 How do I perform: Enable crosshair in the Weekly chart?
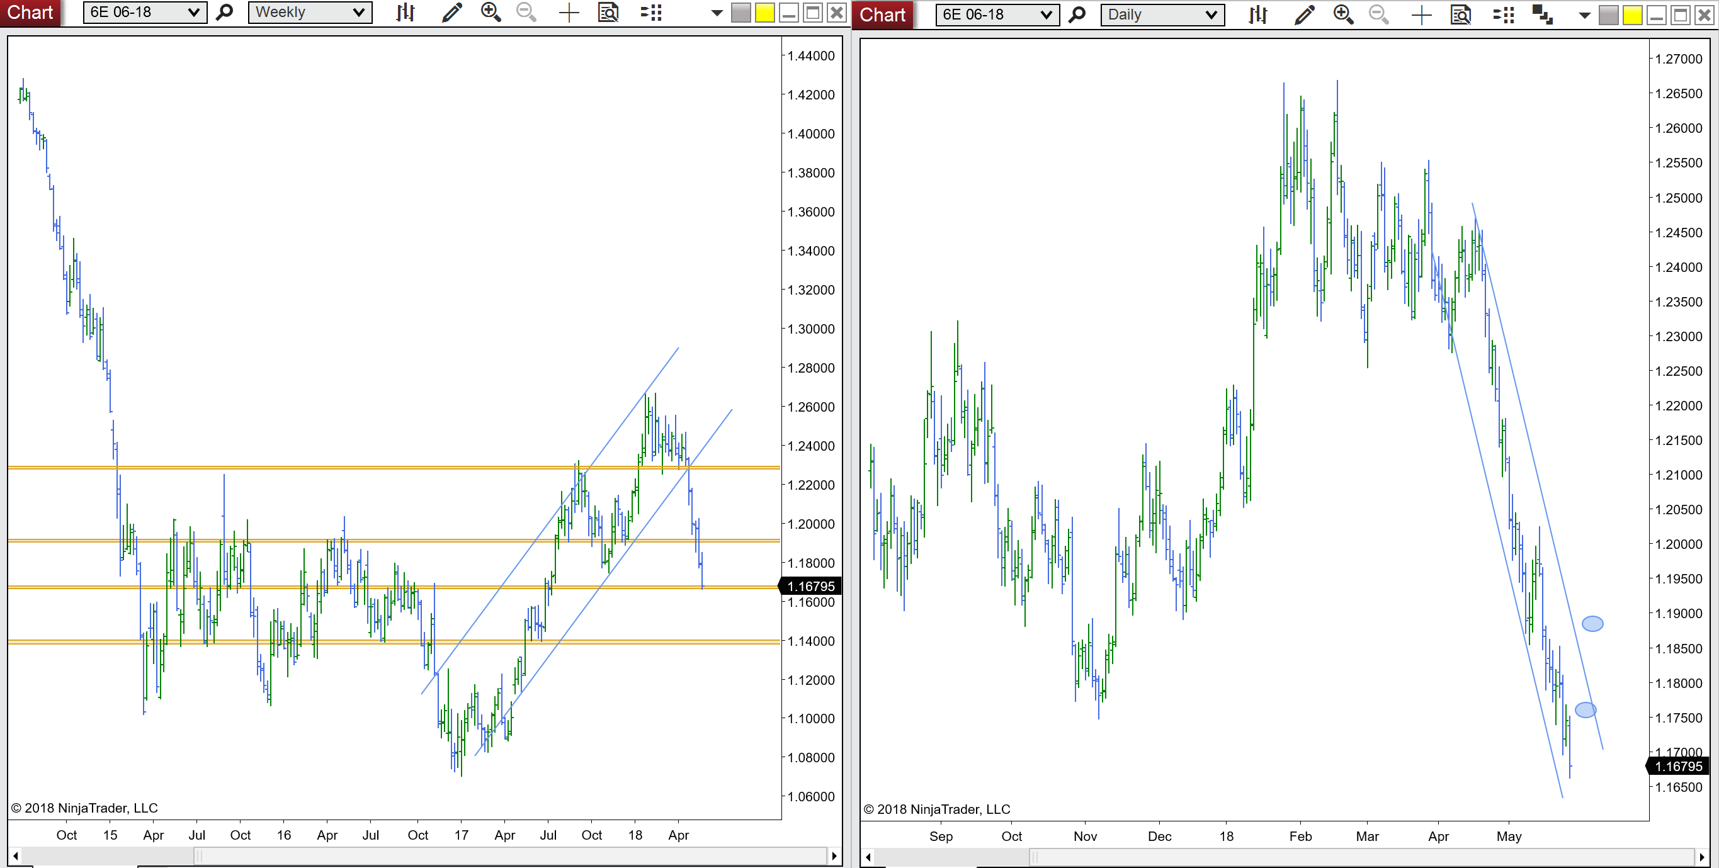569,12
